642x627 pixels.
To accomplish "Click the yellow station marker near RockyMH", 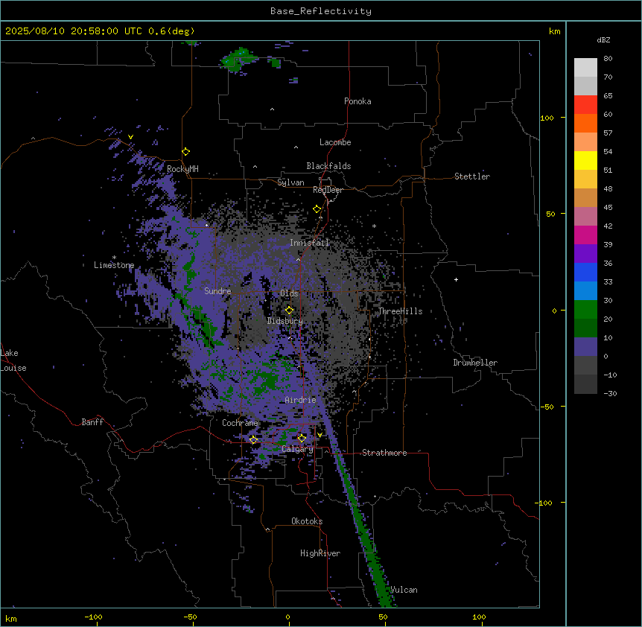I will [x=185, y=151].
